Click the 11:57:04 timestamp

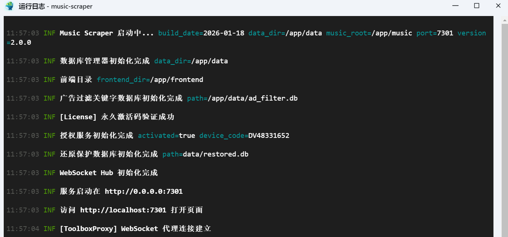point(23,229)
